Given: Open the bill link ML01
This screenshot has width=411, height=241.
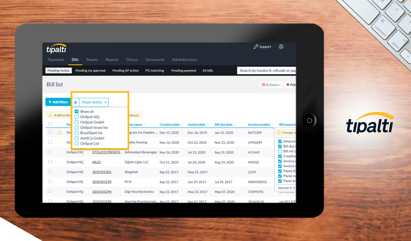Looking at the screenshot, I should 96,162.
